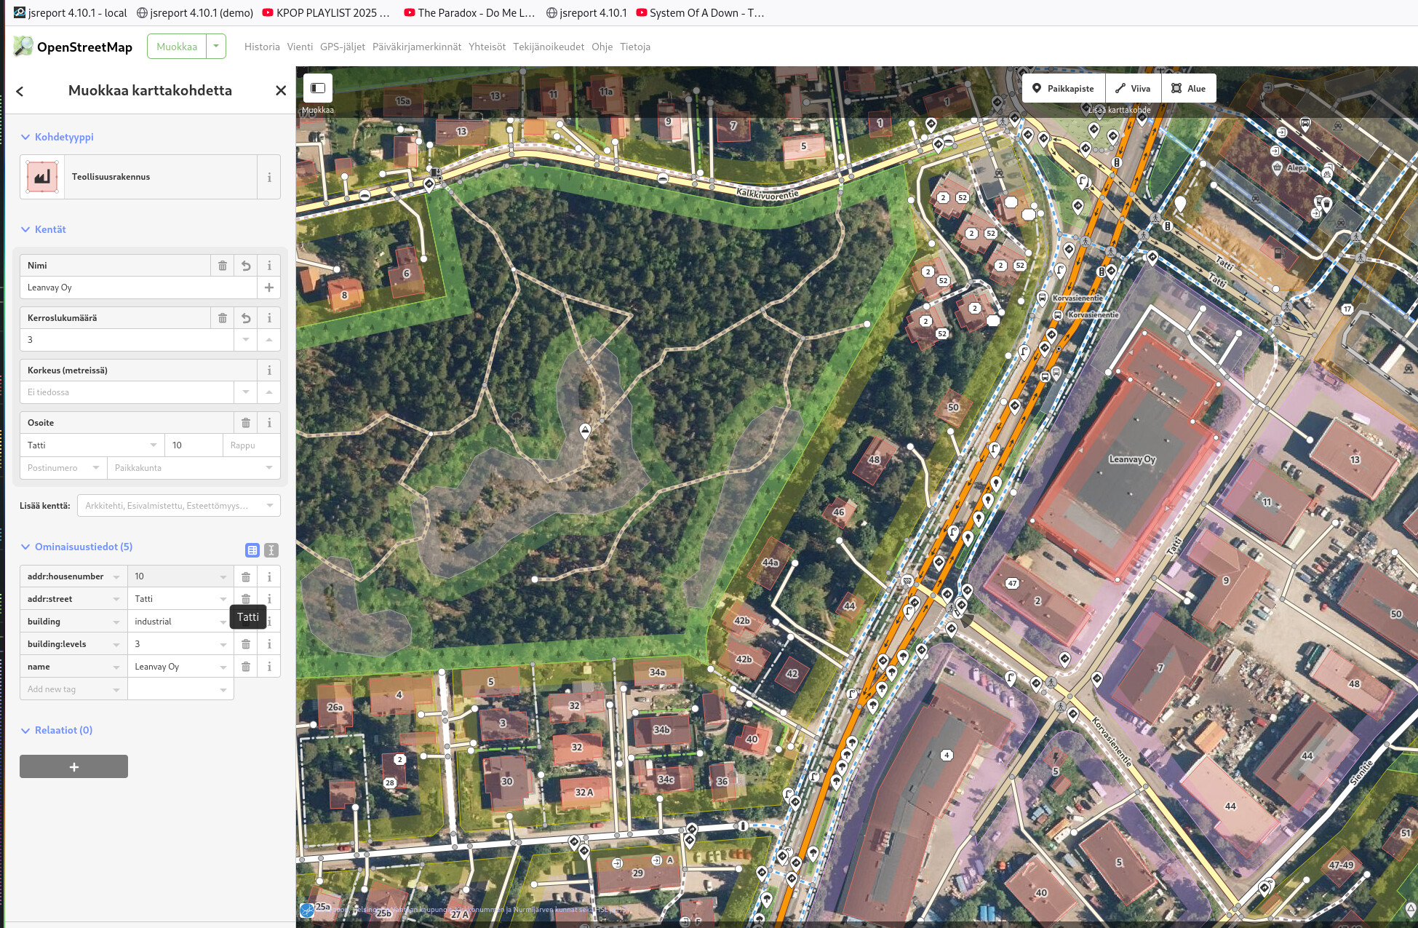Image resolution: width=1418 pixels, height=928 pixels.
Task: Click the add relation plus button
Action: (73, 766)
